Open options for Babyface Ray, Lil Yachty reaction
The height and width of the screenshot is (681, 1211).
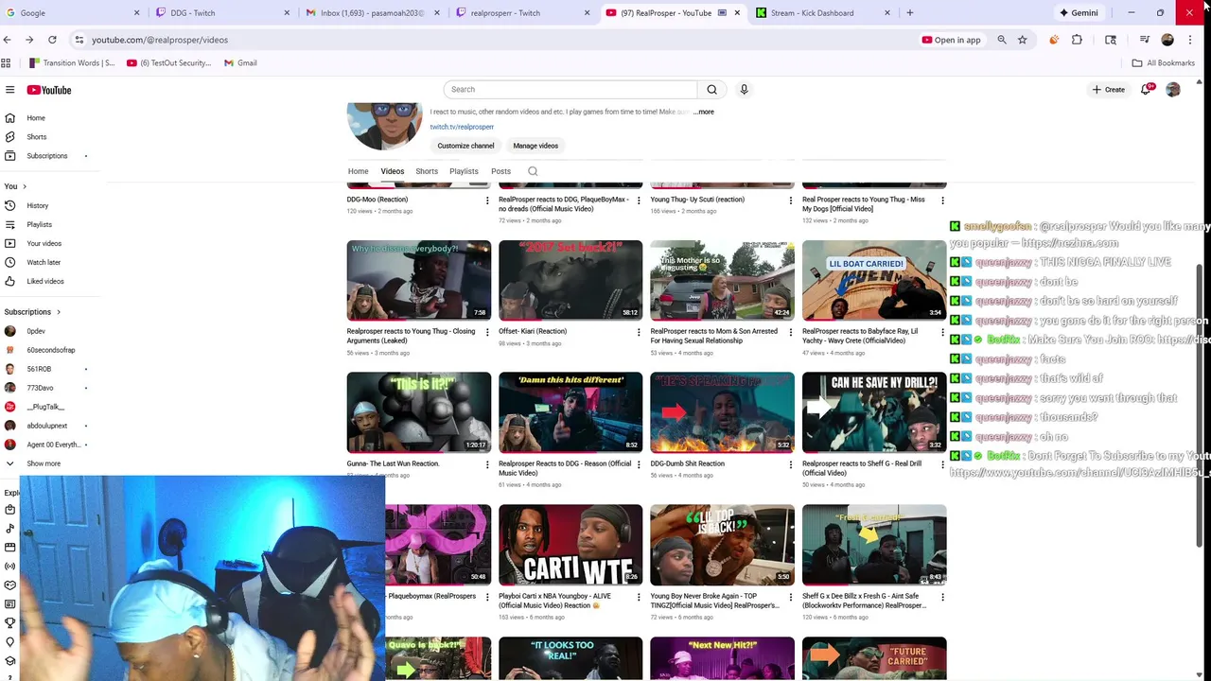[x=942, y=332]
